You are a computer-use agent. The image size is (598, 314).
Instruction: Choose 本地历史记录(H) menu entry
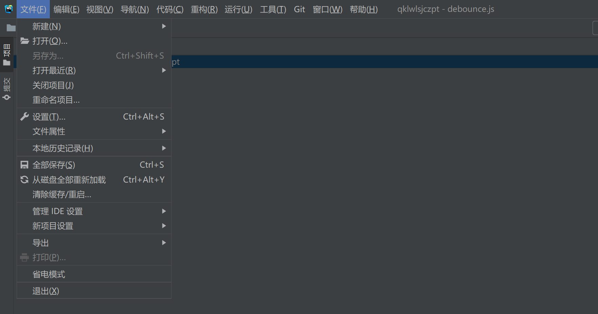click(x=94, y=148)
